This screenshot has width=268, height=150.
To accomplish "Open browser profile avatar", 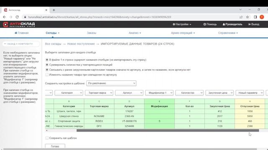I will [x=262, y=17].
